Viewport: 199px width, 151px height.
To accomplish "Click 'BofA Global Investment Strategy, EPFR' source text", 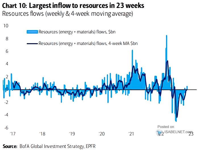I will click(x=57, y=146).
